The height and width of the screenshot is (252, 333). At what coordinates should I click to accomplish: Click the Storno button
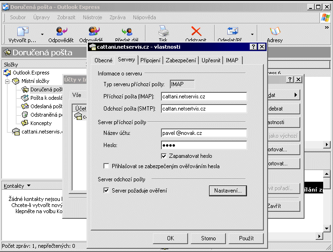(x=208, y=238)
